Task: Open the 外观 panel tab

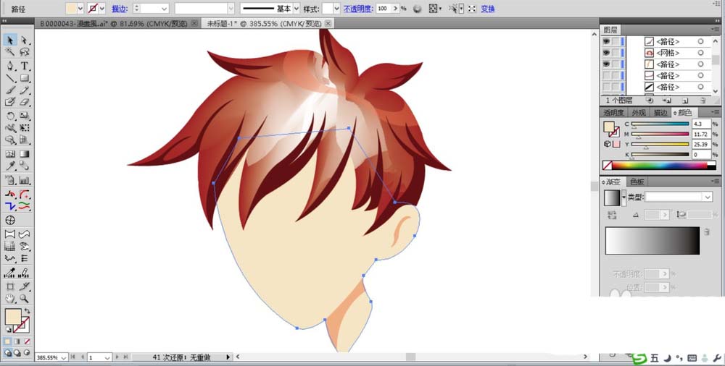Action: [639, 113]
